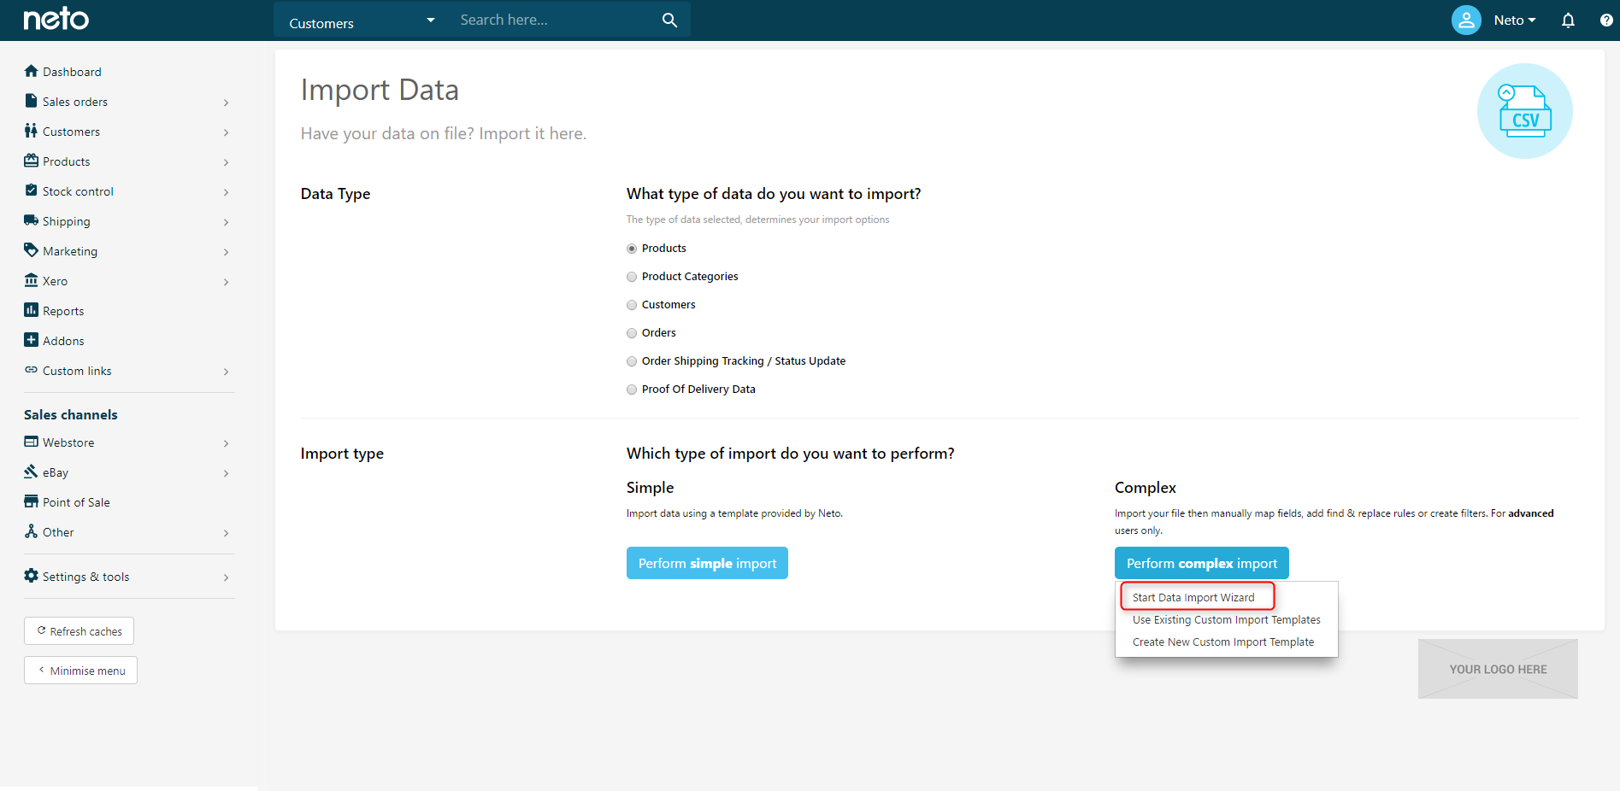Click the YOUR LOGO HERE placeholder
The image size is (1620, 791).
(1498, 669)
